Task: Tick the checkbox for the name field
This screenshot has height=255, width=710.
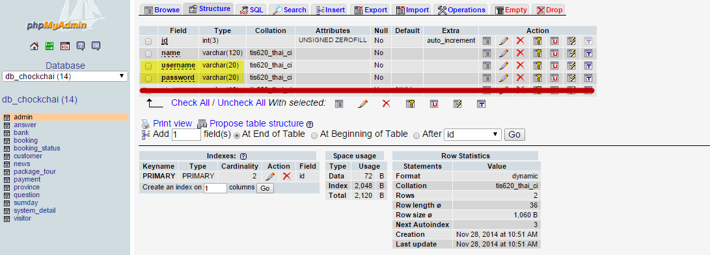Action: pyautogui.click(x=148, y=54)
